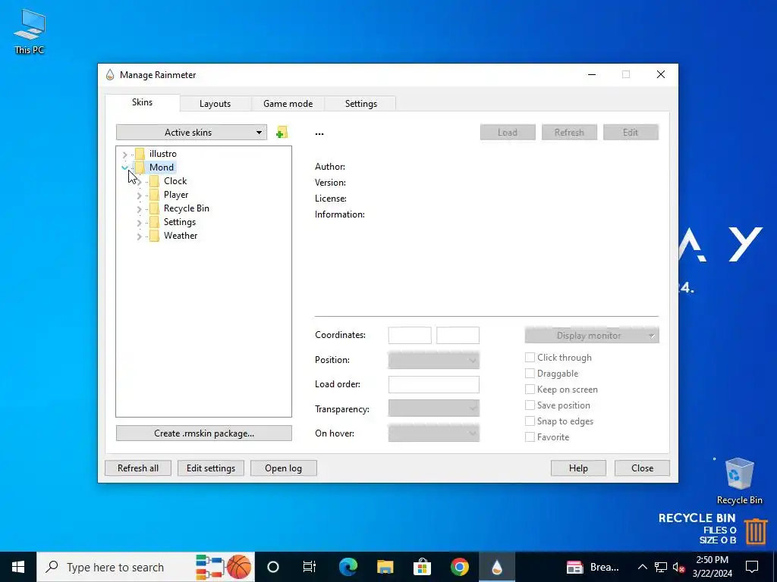
Task: Click the Settings folder icon in the tree
Action: coord(155,222)
